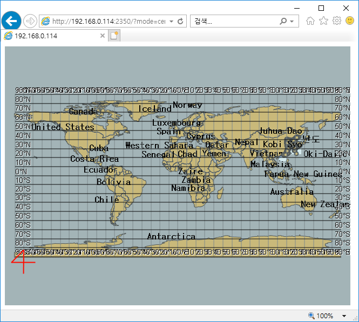Click the Antarctica label on the map

coord(171,236)
